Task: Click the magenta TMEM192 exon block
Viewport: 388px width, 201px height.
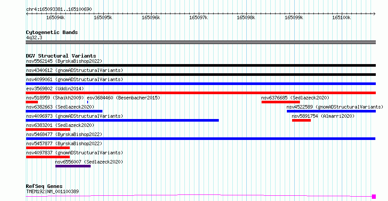Action: tap(374, 197)
